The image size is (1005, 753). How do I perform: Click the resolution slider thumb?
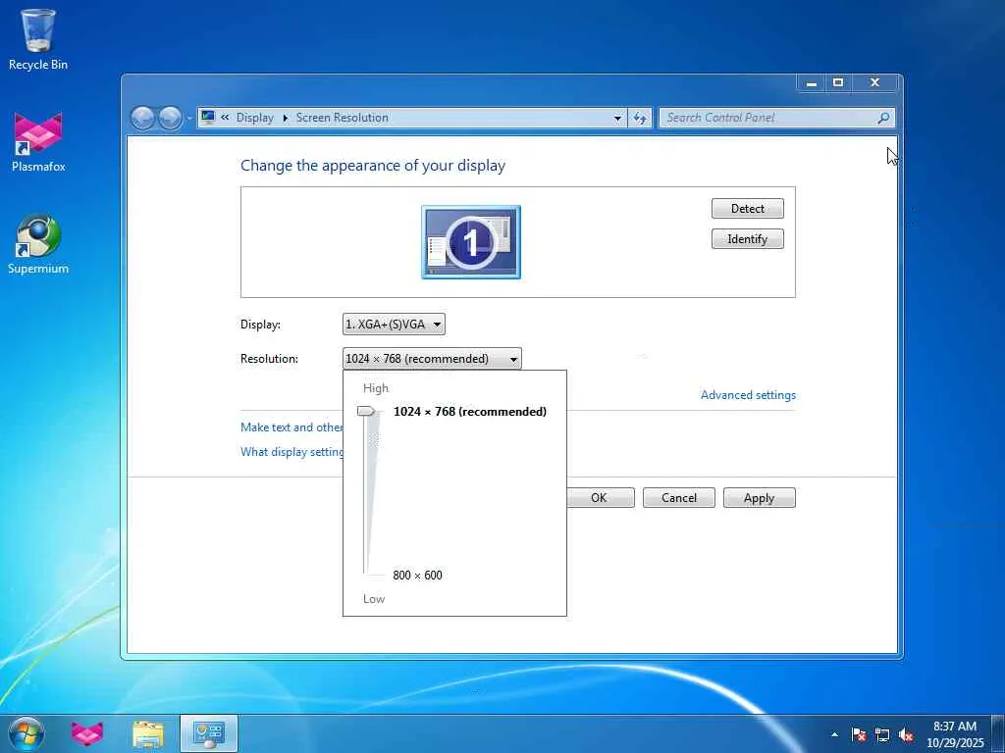366,411
